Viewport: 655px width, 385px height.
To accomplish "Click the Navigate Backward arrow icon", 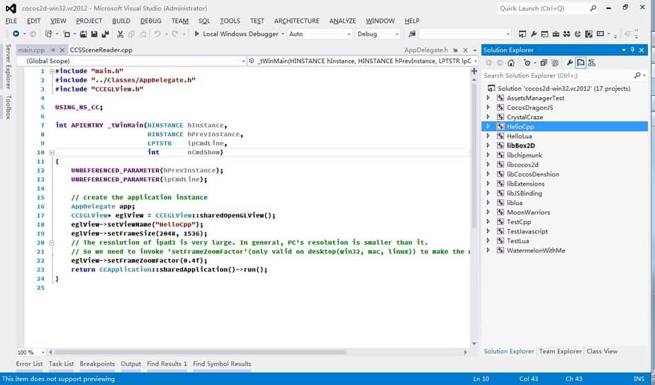I will pos(16,34).
